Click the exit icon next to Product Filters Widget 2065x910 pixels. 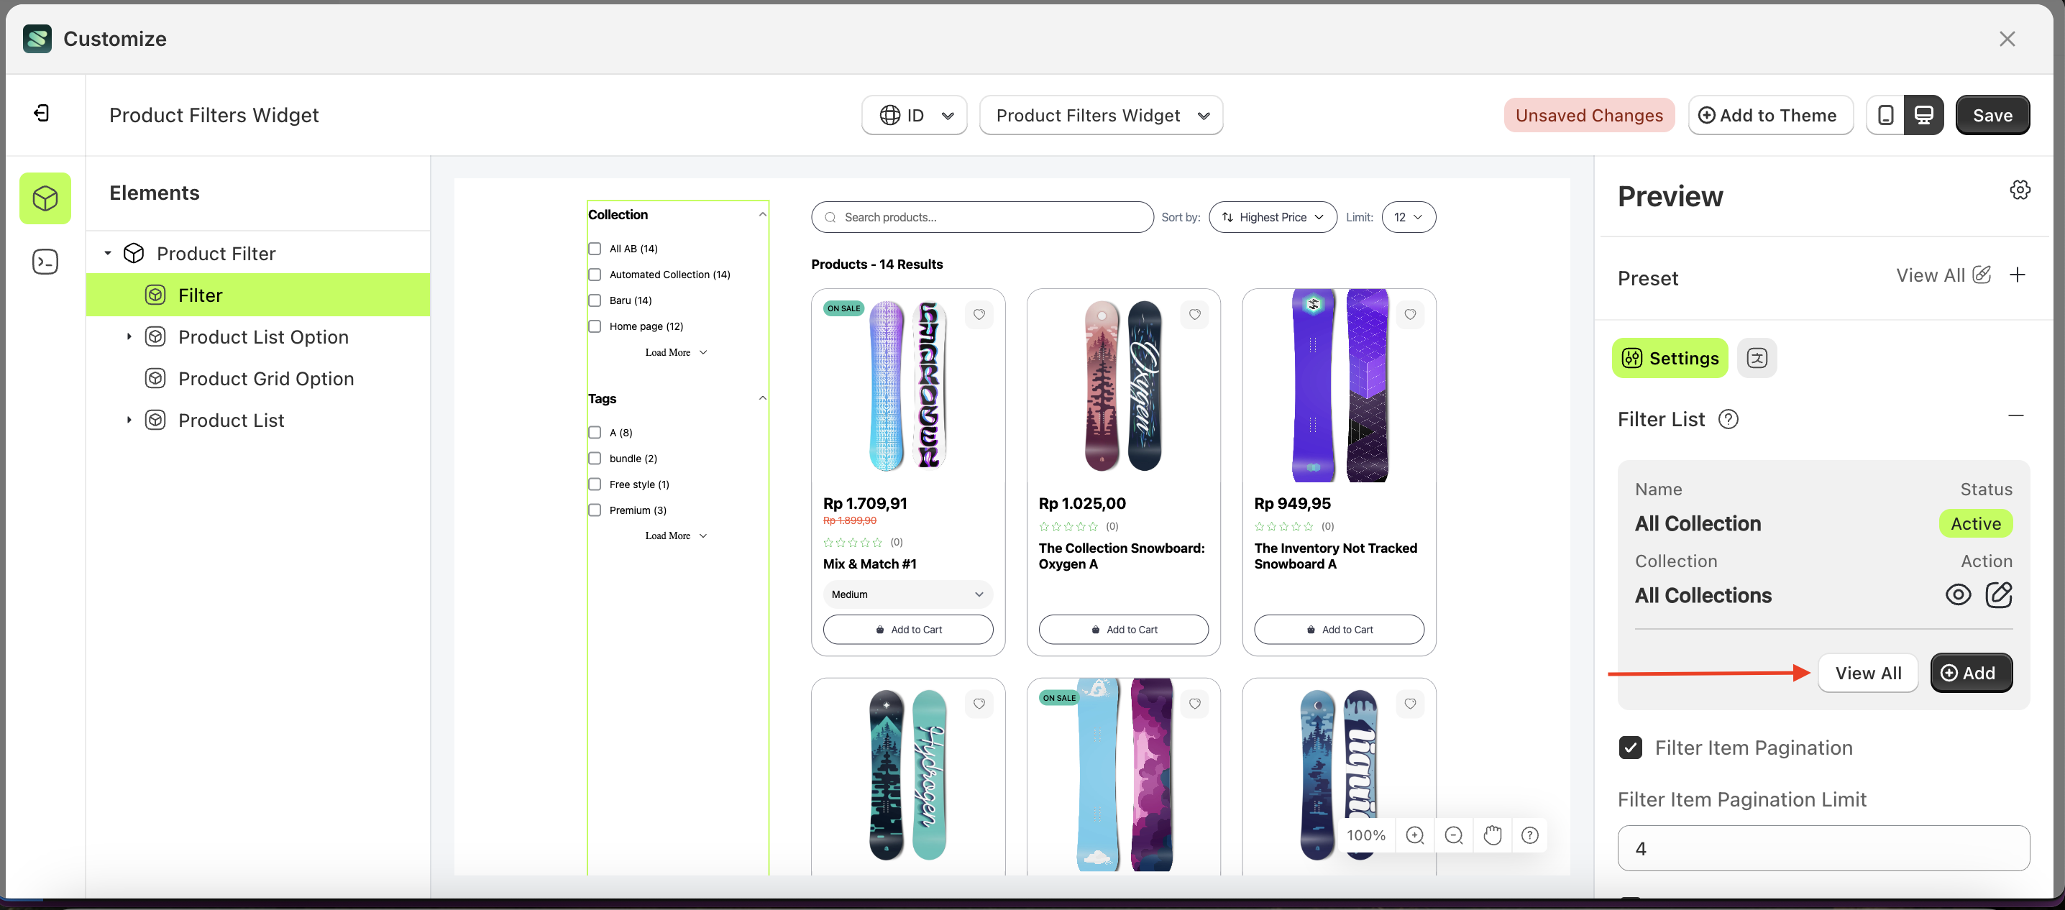(x=44, y=113)
